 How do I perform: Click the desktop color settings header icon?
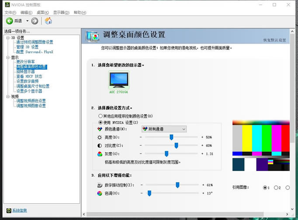[92, 36]
